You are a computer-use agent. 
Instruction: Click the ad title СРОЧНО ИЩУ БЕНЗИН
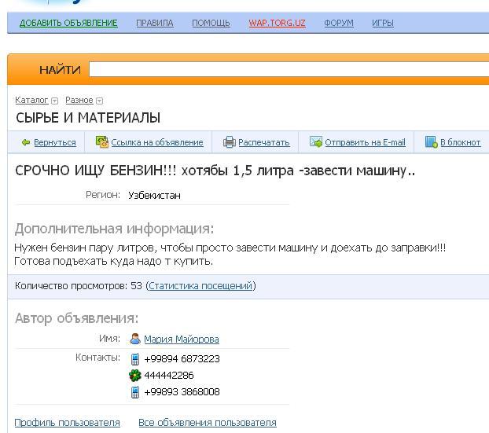point(95,171)
